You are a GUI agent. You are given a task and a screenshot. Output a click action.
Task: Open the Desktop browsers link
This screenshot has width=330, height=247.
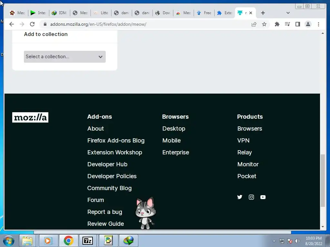pos(174,129)
